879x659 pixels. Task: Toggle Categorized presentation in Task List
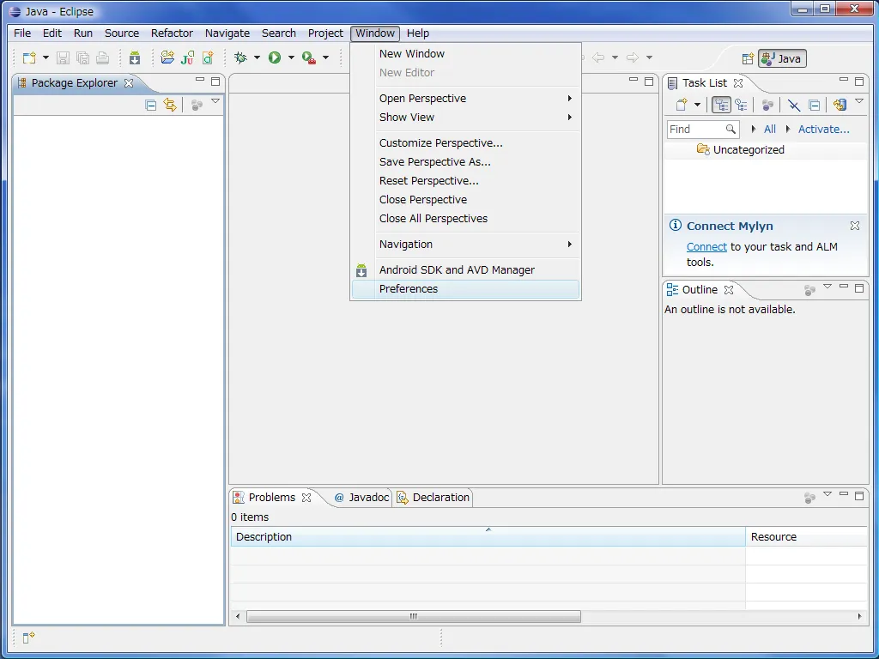coord(721,105)
